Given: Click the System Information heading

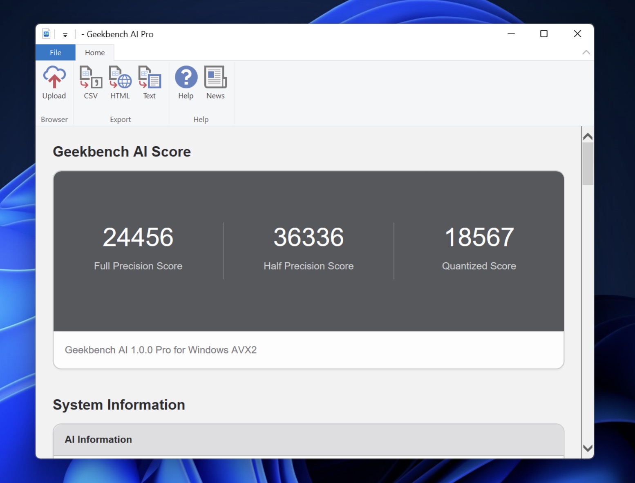Looking at the screenshot, I should [x=119, y=405].
